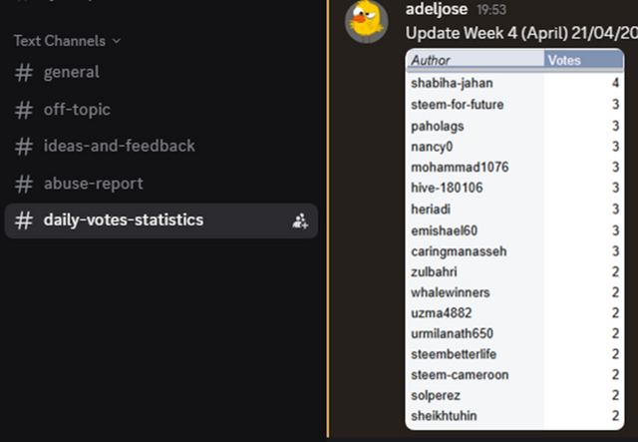Select the daily-votes-statistics channel
This screenshot has height=442, width=638.
point(161,221)
